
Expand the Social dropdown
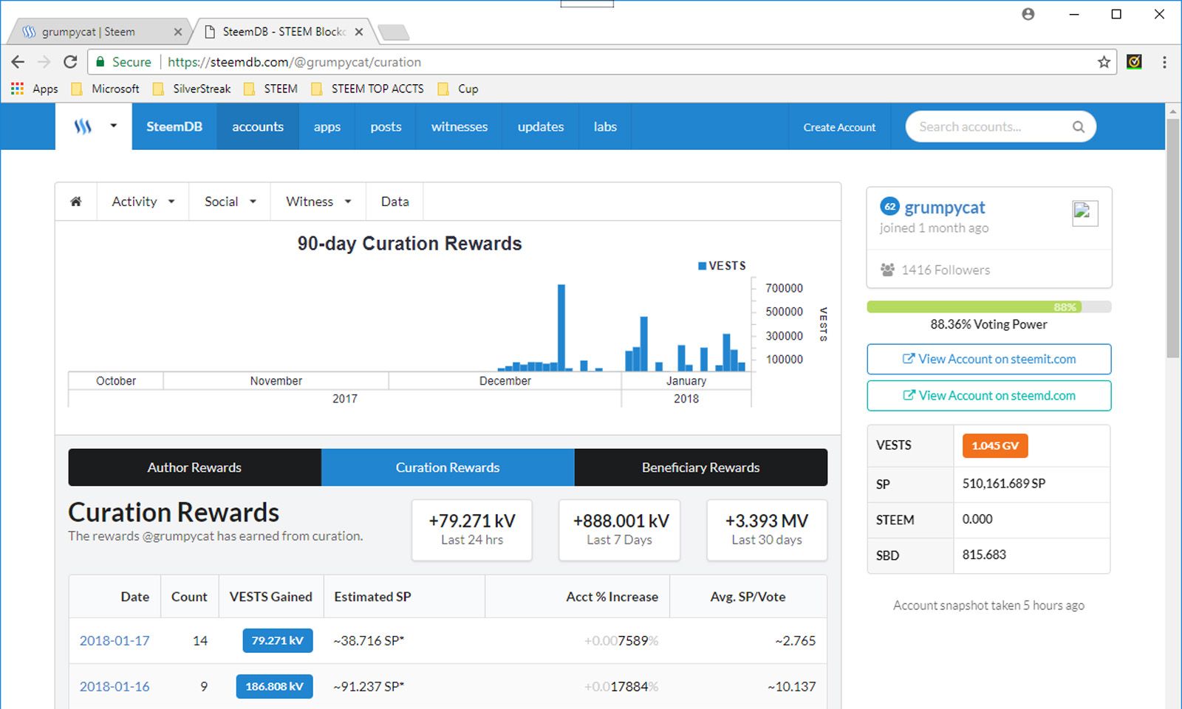coord(230,202)
